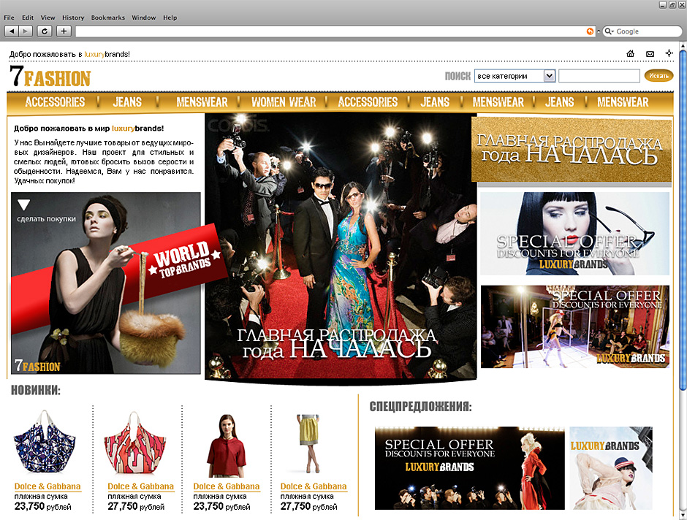Reload the page with the refresh button
Screen dimensions: 687x520
click(x=45, y=31)
